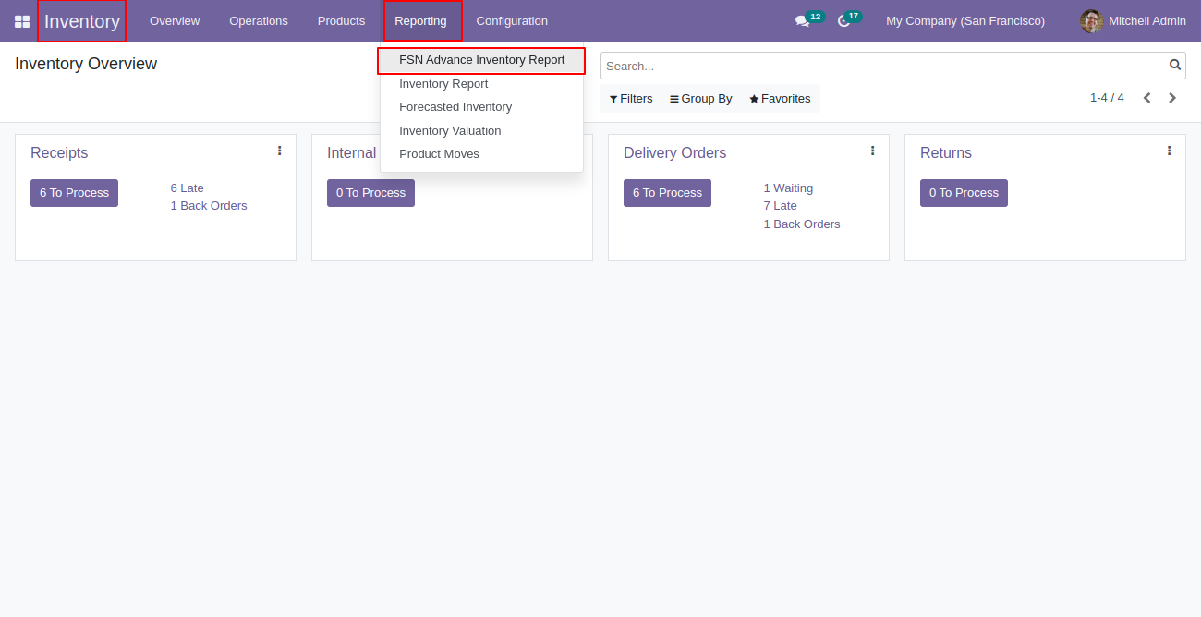
Task: Click Receipts 6 To Process button
Action: click(74, 193)
